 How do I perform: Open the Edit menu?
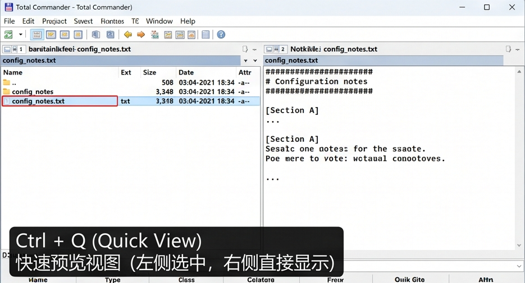click(28, 21)
